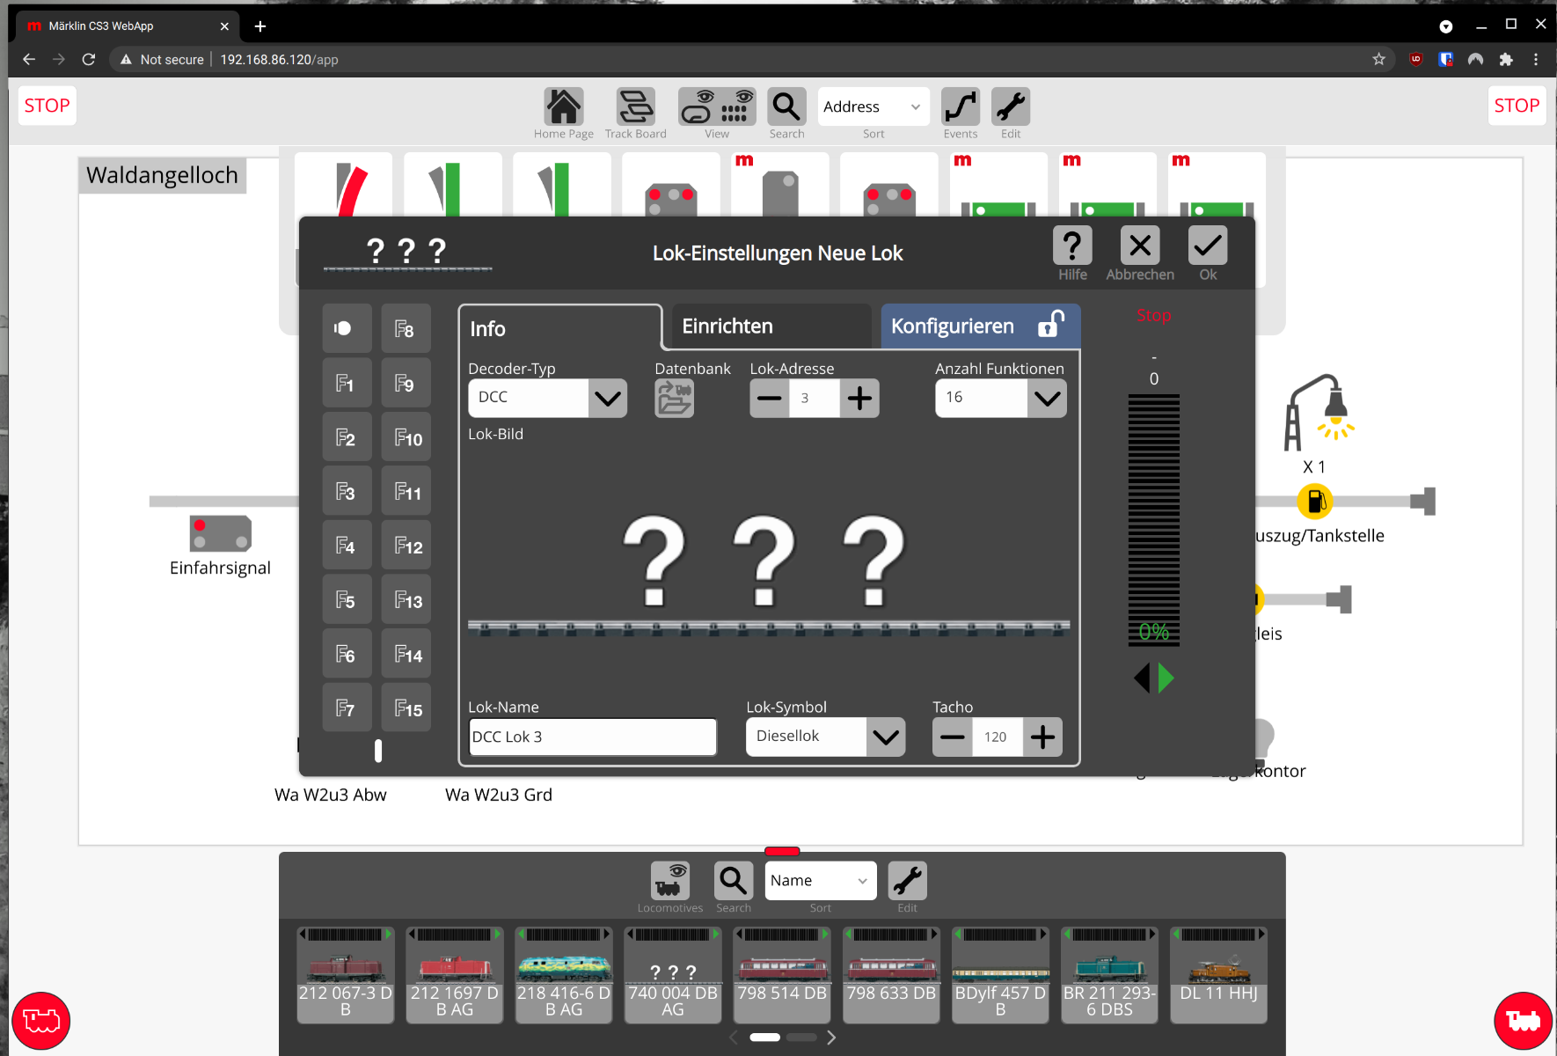Click the function list scrollbar handle
This screenshot has width=1557, height=1056.
point(378,751)
